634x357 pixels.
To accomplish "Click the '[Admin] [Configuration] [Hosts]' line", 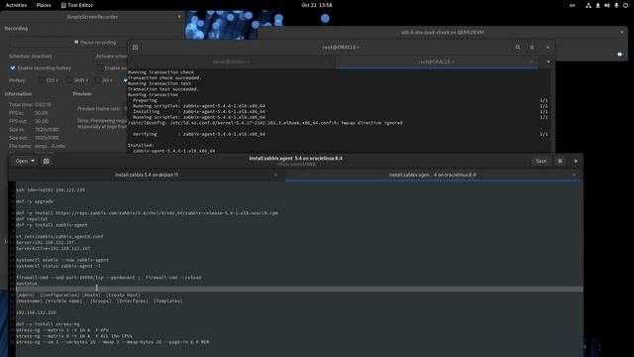I will coord(78,296).
